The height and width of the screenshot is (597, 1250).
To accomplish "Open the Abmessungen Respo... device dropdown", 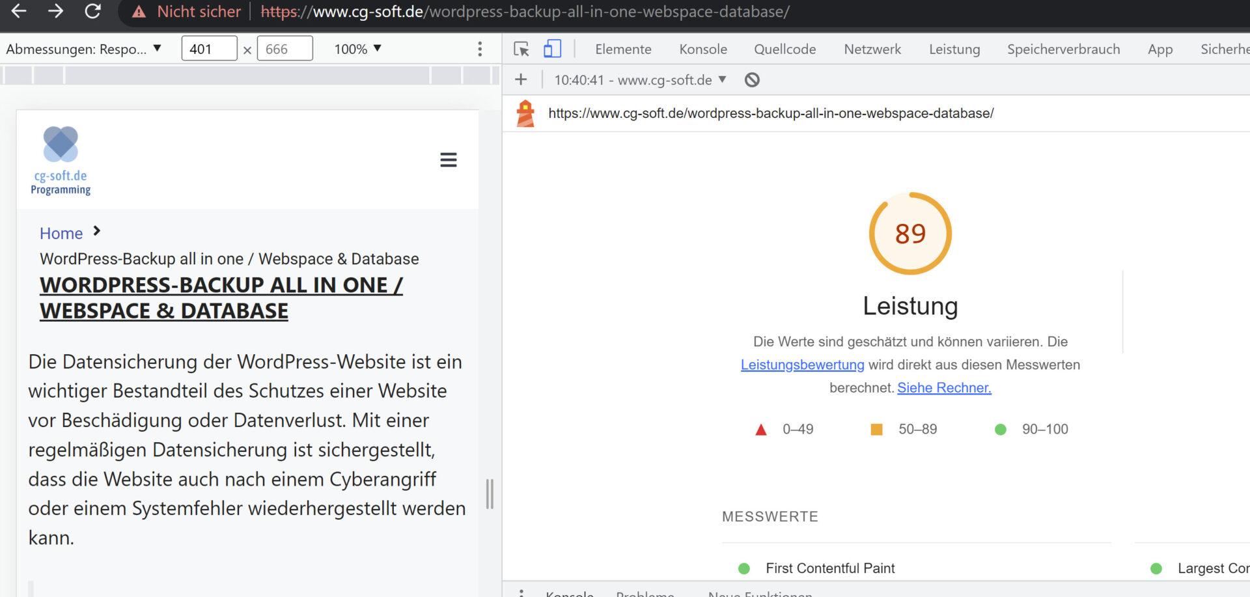I will coord(83,49).
